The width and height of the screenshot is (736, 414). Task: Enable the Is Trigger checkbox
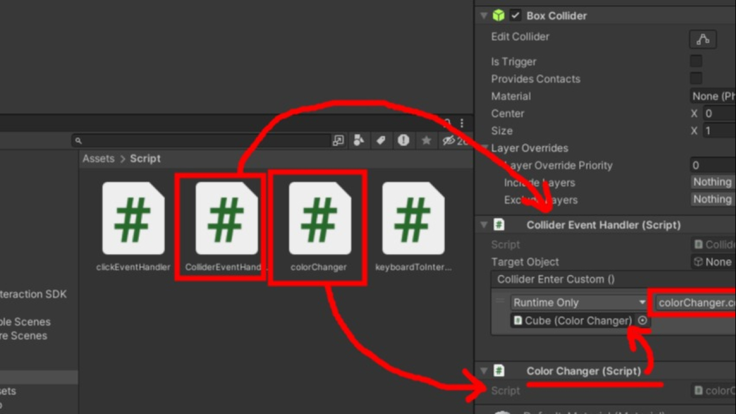[x=696, y=62]
